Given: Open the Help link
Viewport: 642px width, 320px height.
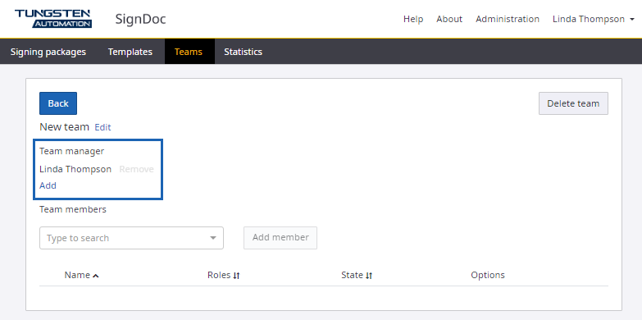Looking at the screenshot, I should click(413, 19).
